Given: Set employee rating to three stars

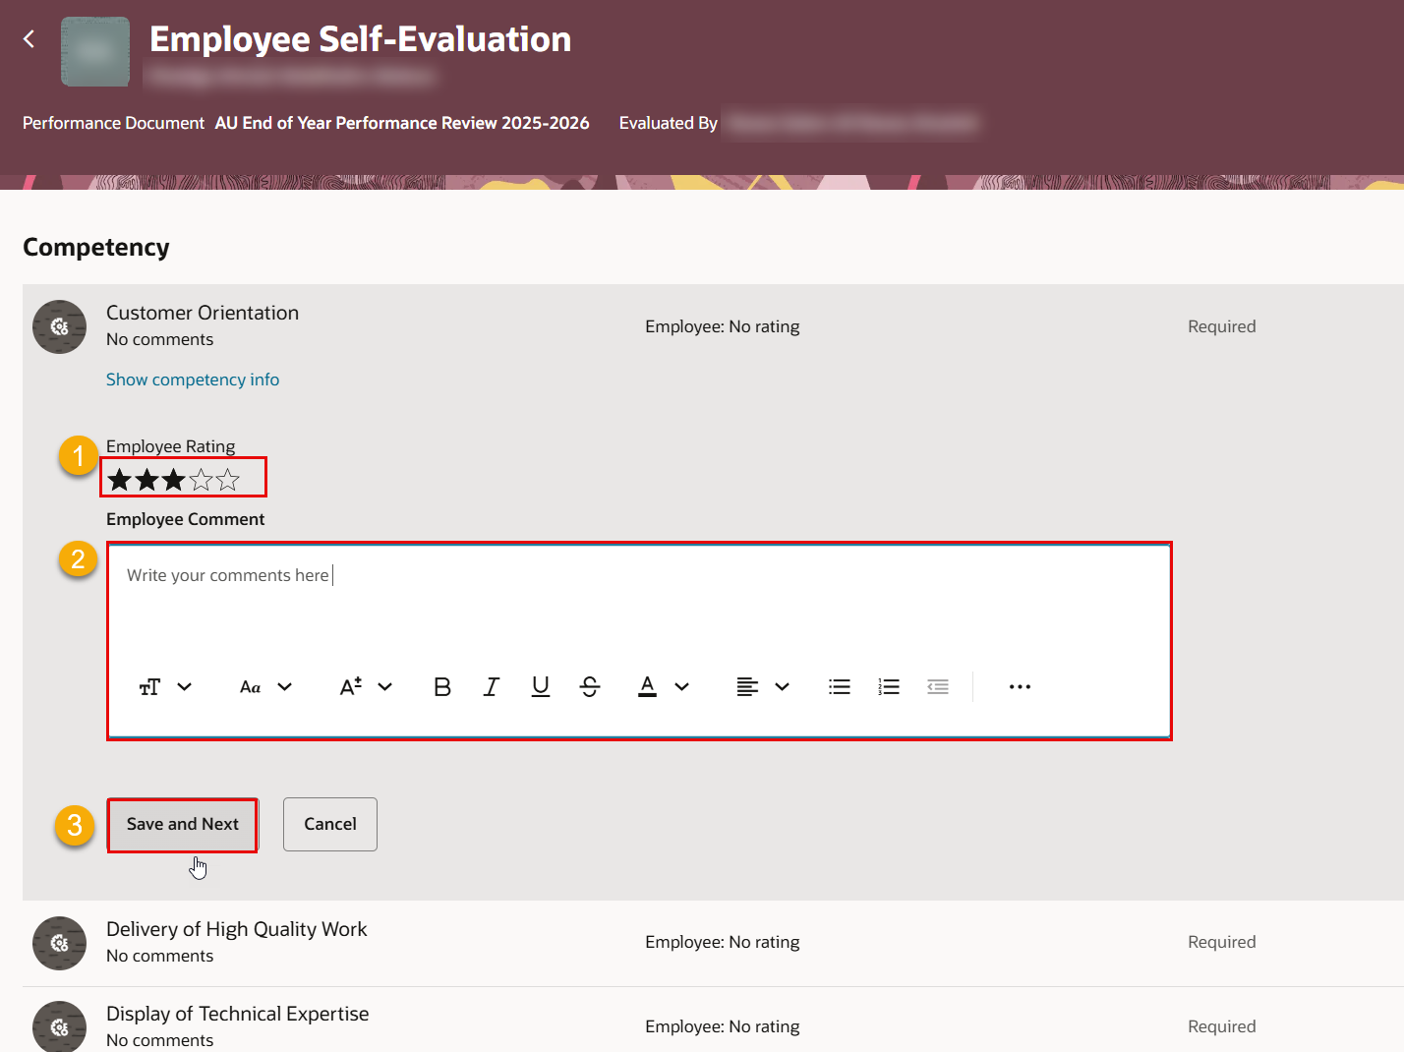Looking at the screenshot, I should pos(174,480).
